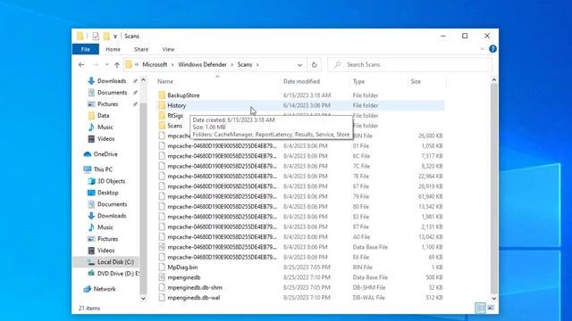The width and height of the screenshot is (572, 321).
Task: Click the Properties quick access toolbar icon
Action: pyautogui.click(x=96, y=36)
